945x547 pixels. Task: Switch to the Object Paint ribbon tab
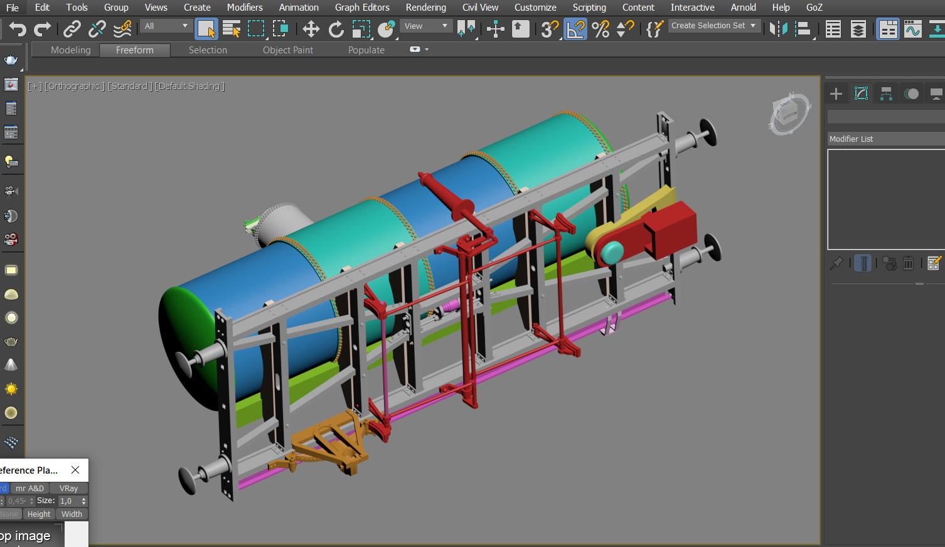(x=287, y=50)
